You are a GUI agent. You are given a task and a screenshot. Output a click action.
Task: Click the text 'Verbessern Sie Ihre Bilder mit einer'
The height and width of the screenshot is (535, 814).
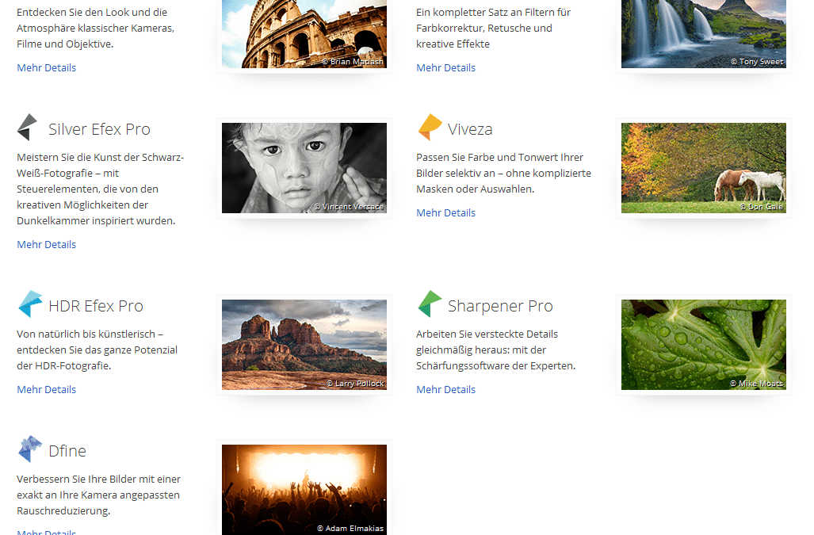click(x=98, y=479)
